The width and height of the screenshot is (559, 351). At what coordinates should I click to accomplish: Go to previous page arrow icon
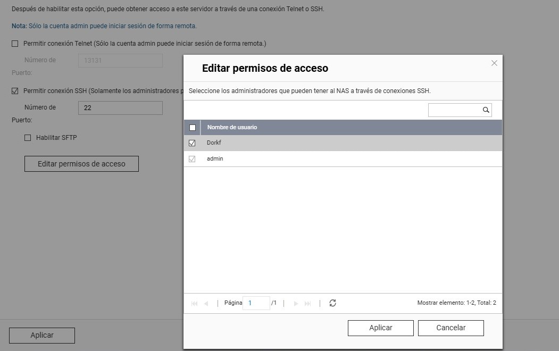coord(206,303)
